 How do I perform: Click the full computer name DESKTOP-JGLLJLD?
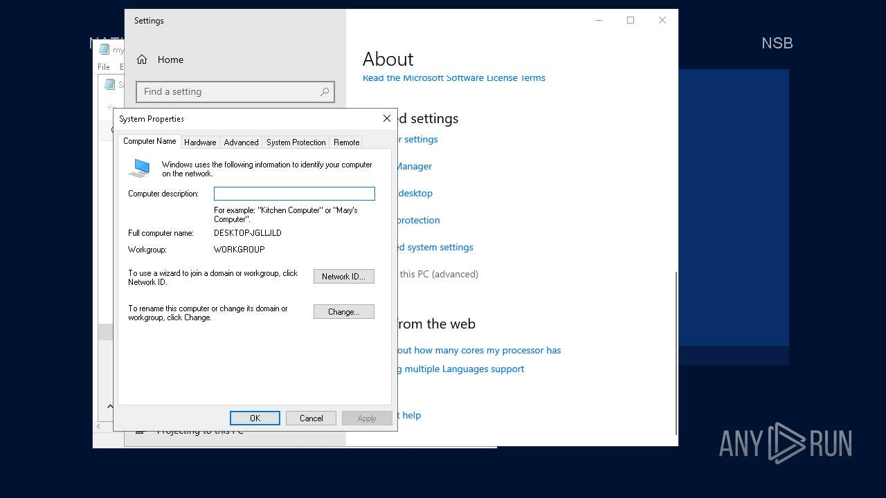point(248,233)
